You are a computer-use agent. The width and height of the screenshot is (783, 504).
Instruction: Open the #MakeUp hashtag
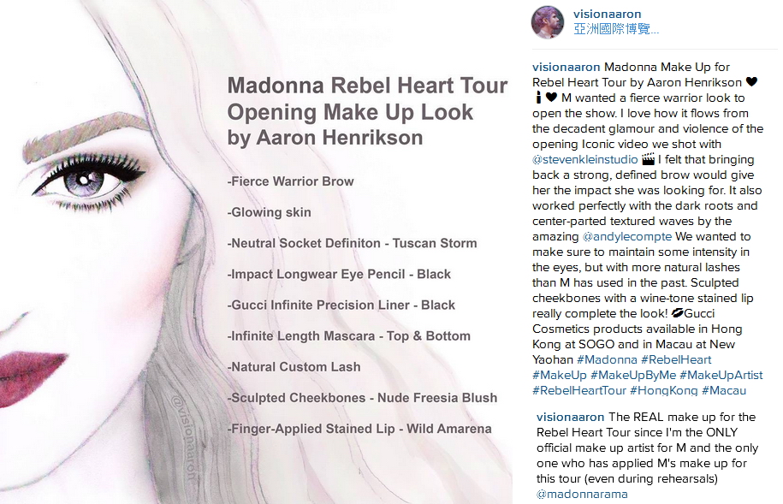click(x=560, y=375)
